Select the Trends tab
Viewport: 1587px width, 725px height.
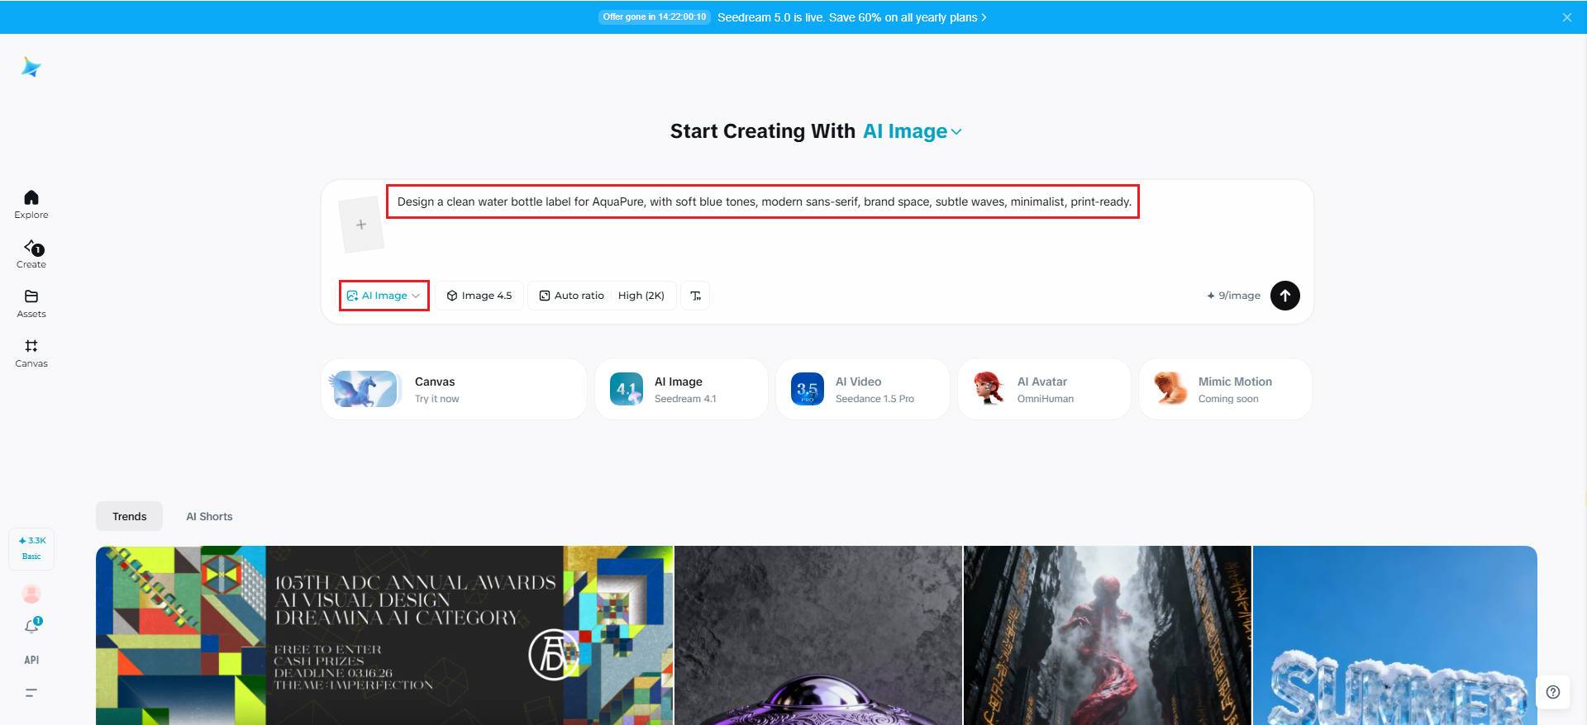coord(130,516)
